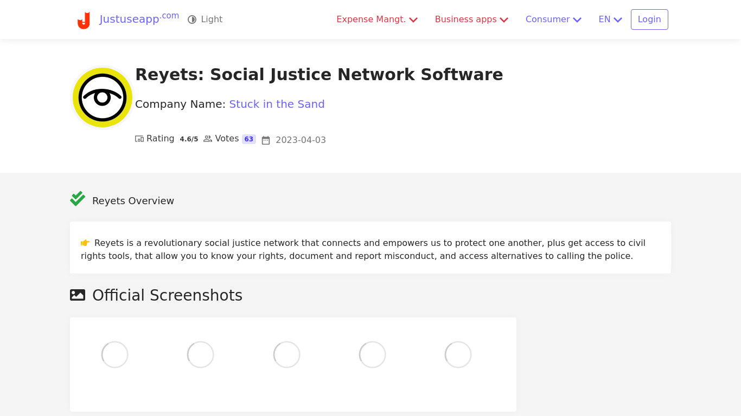Click the third loading screenshot thumbnail
The height and width of the screenshot is (416, 741).
pos(286,355)
